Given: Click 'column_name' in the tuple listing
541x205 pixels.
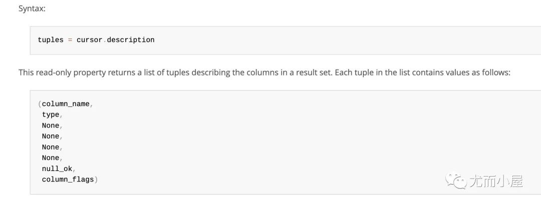Looking at the screenshot, I should (x=66, y=104).
